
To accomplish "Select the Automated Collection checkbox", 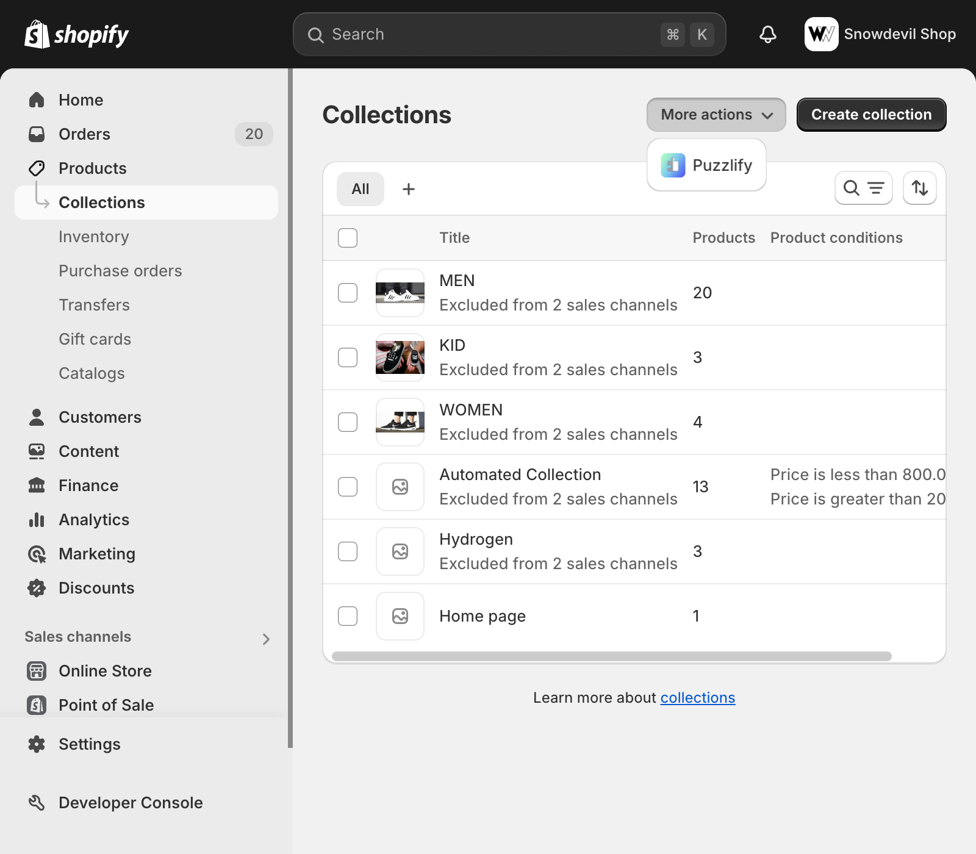I will [x=348, y=487].
